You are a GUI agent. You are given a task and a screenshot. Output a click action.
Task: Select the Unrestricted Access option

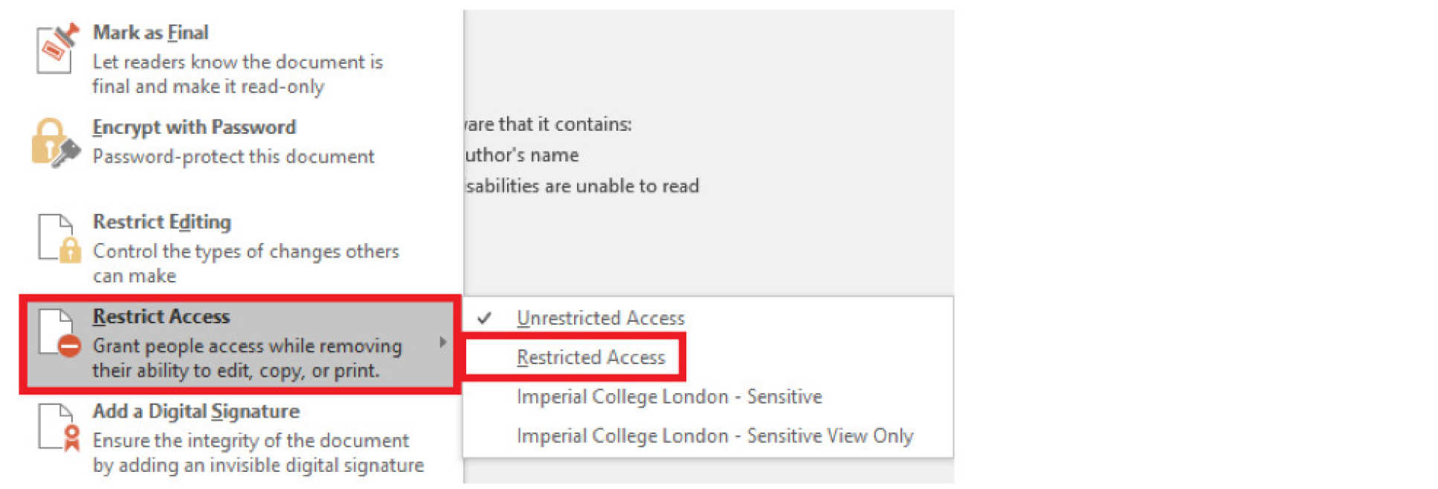[600, 318]
